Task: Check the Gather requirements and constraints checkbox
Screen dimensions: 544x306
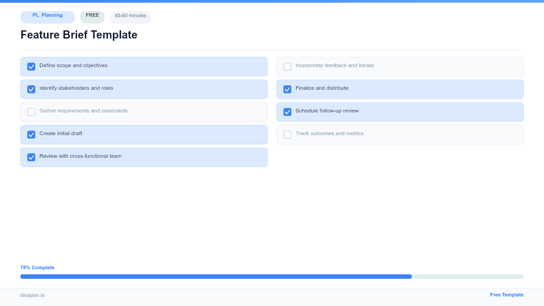Action: point(31,112)
